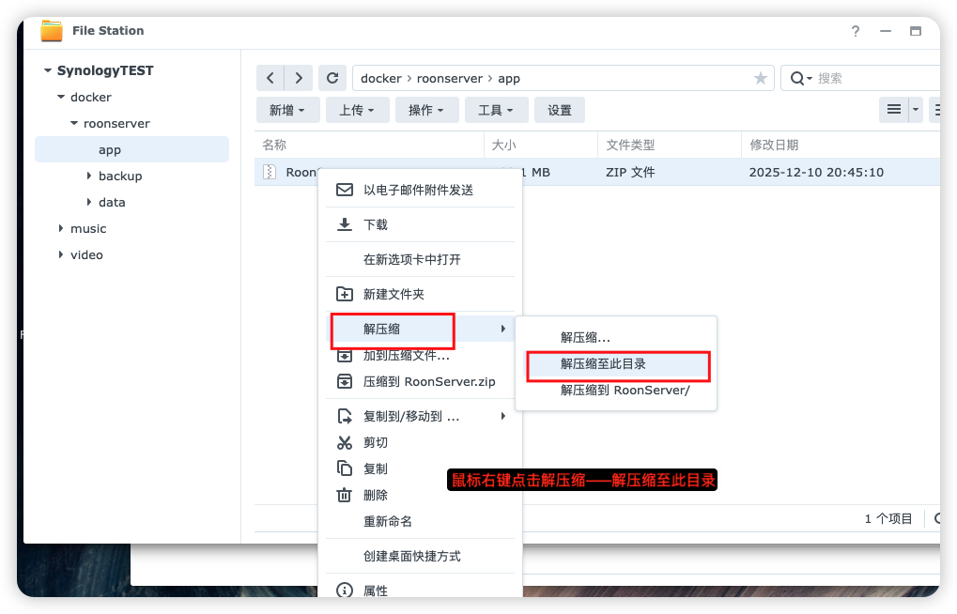Open the help question mark icon
This screenshot has width=957, height=614.
(x=856, y=31)
